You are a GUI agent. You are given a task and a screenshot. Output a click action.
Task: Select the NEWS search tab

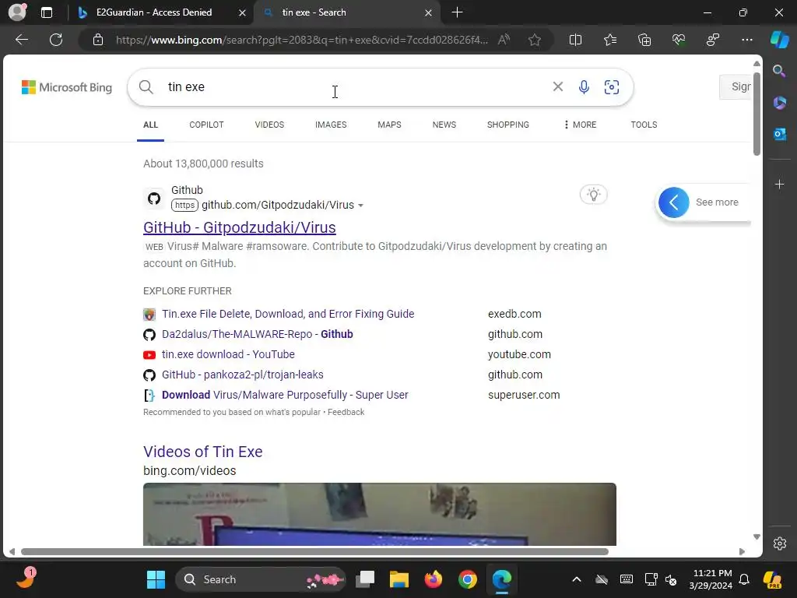(444, 125)
